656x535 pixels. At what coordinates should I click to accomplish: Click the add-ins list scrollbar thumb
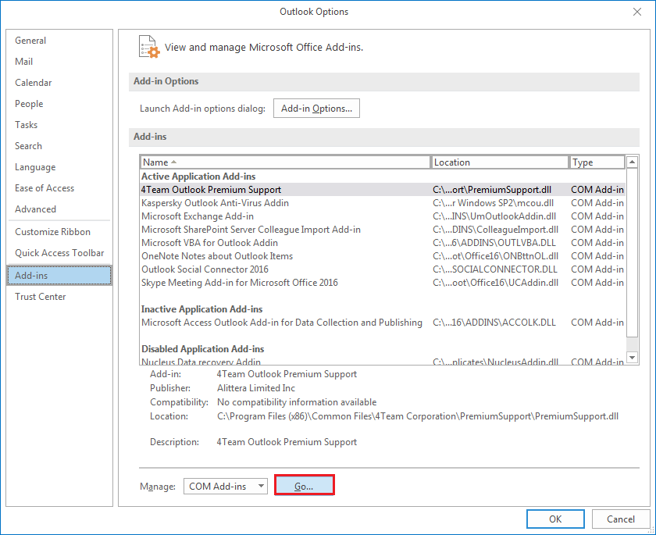[632, 252]
